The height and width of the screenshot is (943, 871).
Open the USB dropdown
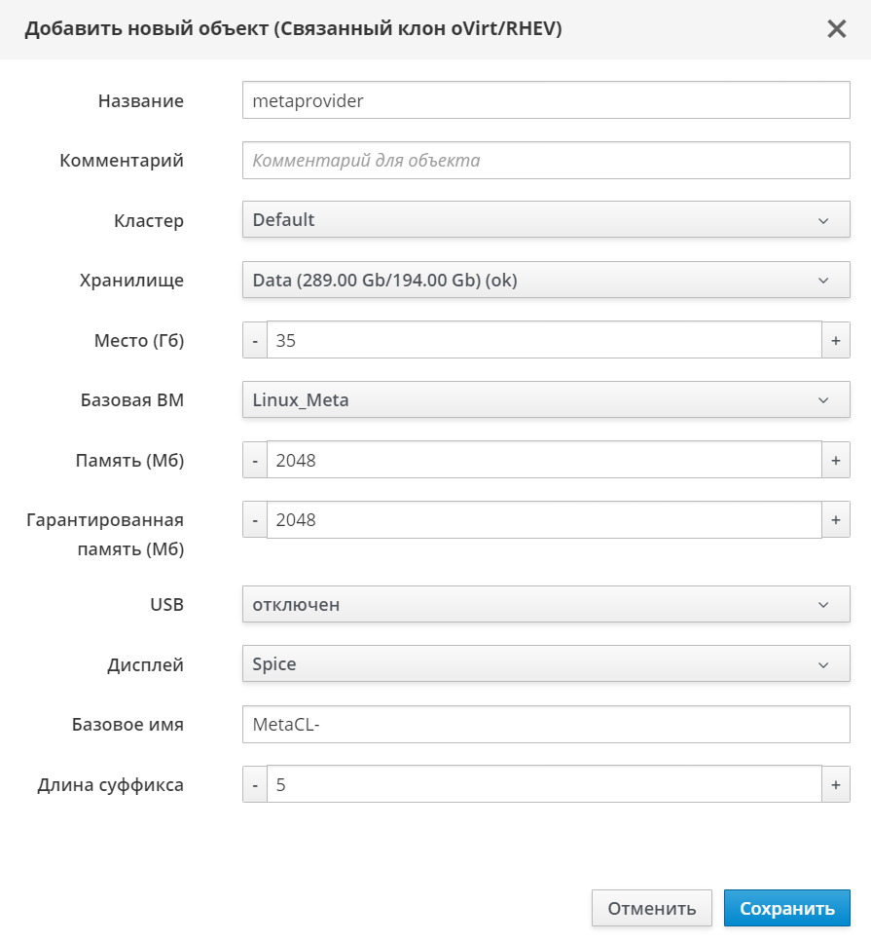pos(545,605)
